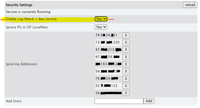
Task: Remove the 52 address ending in 123
Action: tap(126, 86)
